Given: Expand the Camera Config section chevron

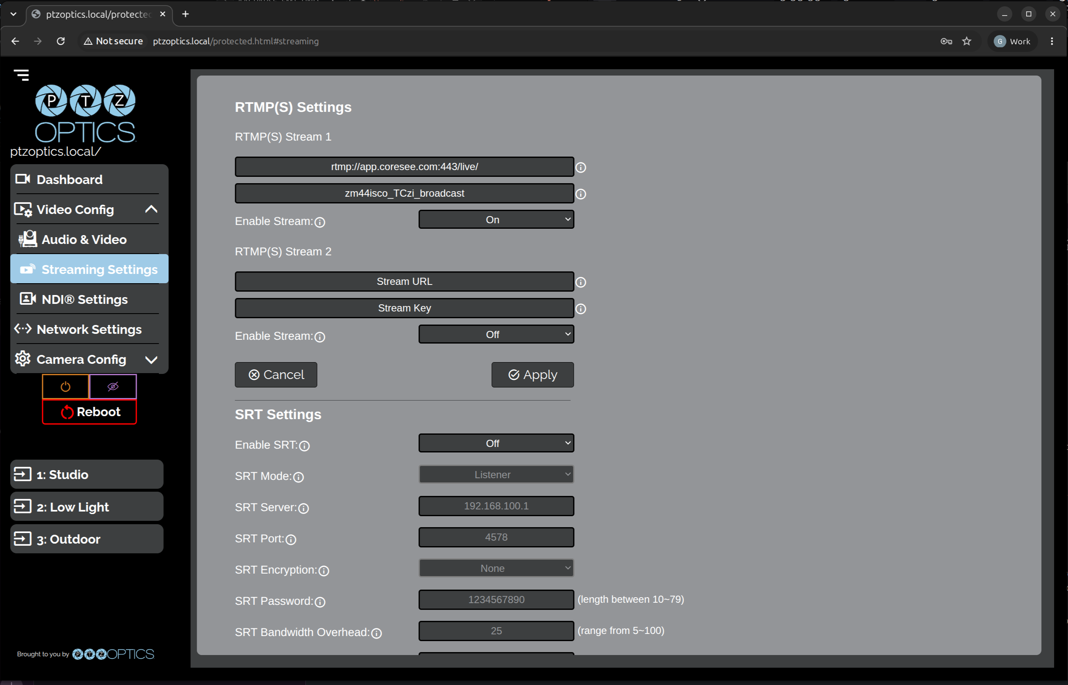Looking at the screenshot, I should (151, 360).
